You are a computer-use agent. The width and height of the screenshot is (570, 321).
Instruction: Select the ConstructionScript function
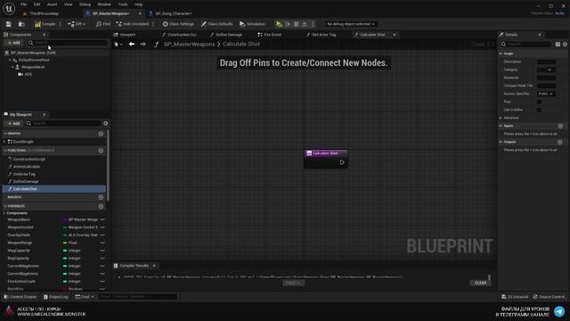click(x=29, y=160)
